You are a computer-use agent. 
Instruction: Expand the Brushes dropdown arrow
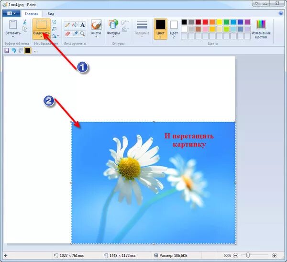pyautogui.click(x=96, y=37)
